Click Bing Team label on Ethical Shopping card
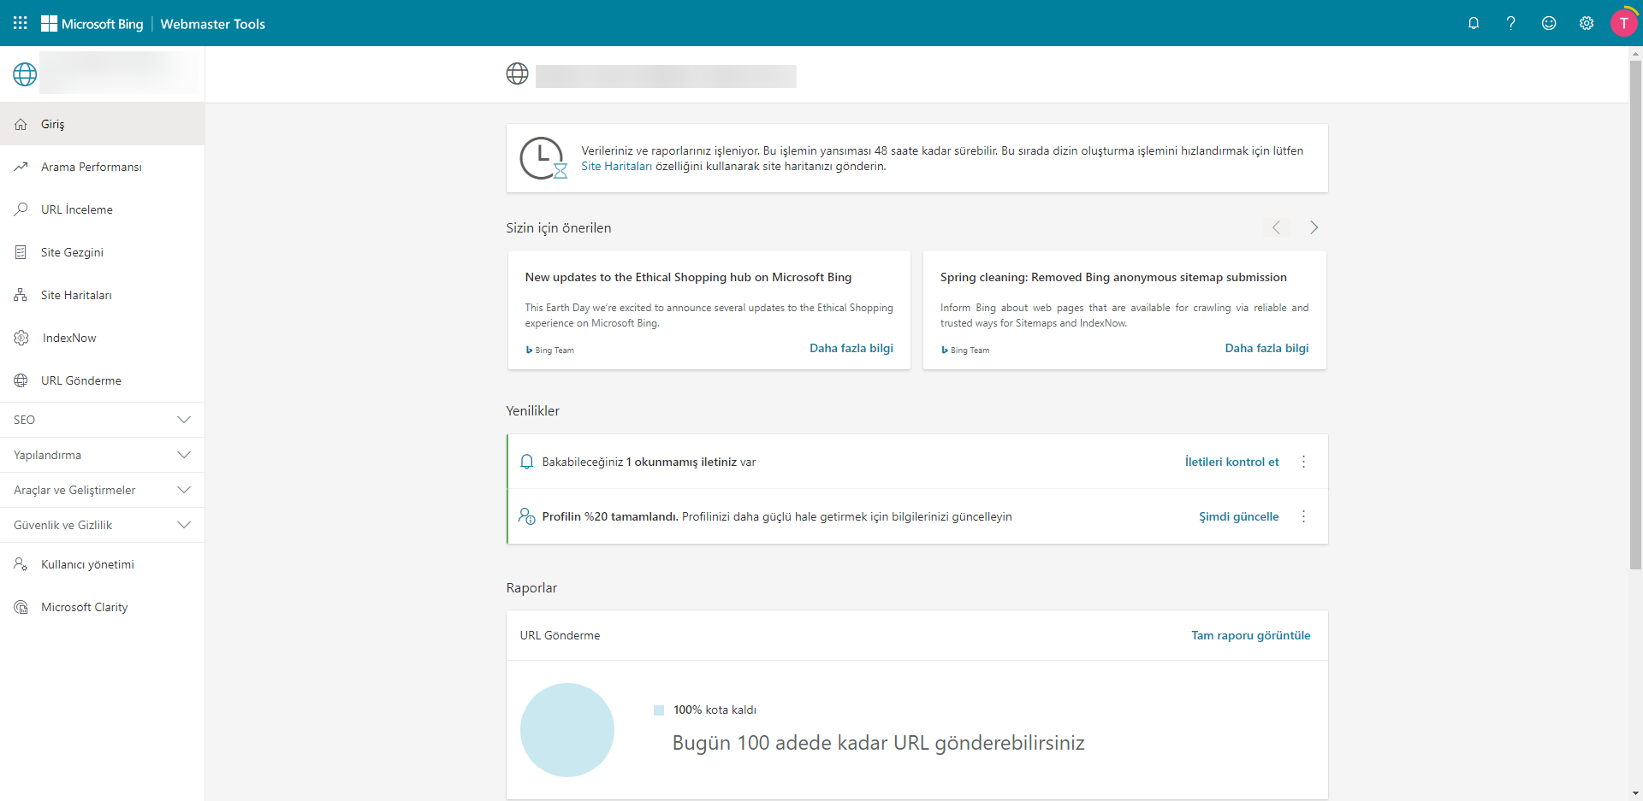 pos(550,350)
